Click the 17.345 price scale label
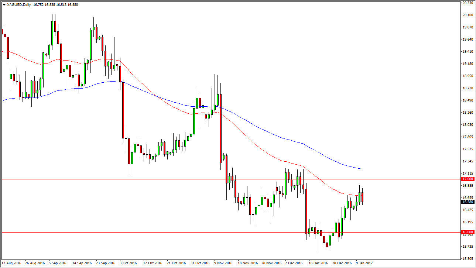This screenshot has width=476, height=268. click(x=467, y=161)
